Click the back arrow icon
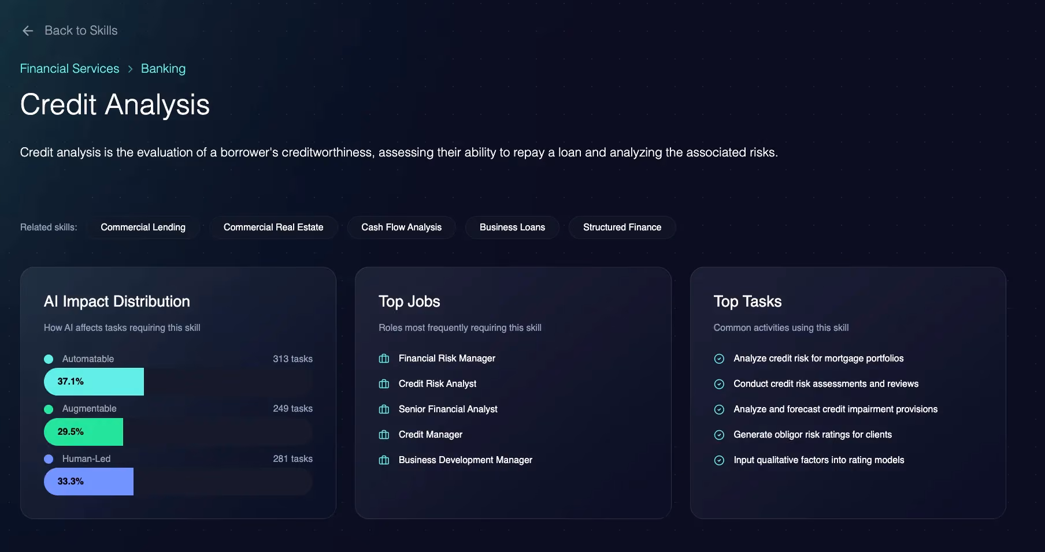Screen dimensions: 1045x552 (x=28, y=31)
